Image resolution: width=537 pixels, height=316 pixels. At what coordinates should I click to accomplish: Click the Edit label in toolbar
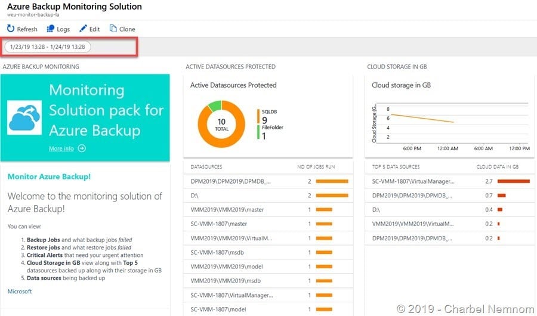click(94, 29)
